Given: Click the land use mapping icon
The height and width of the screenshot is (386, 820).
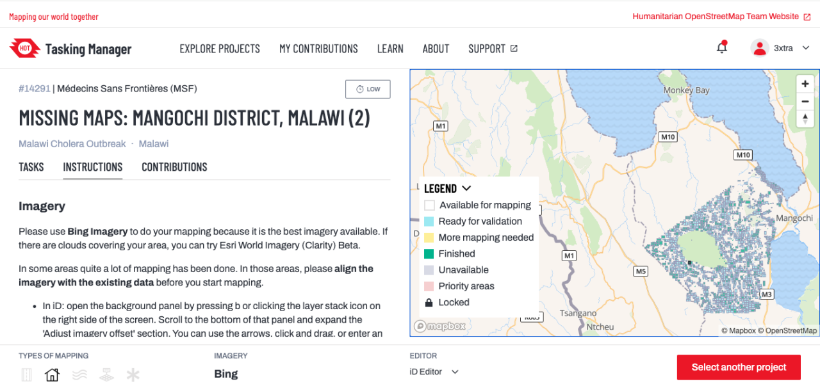Looking at the screenshot, I should [106, 375].
